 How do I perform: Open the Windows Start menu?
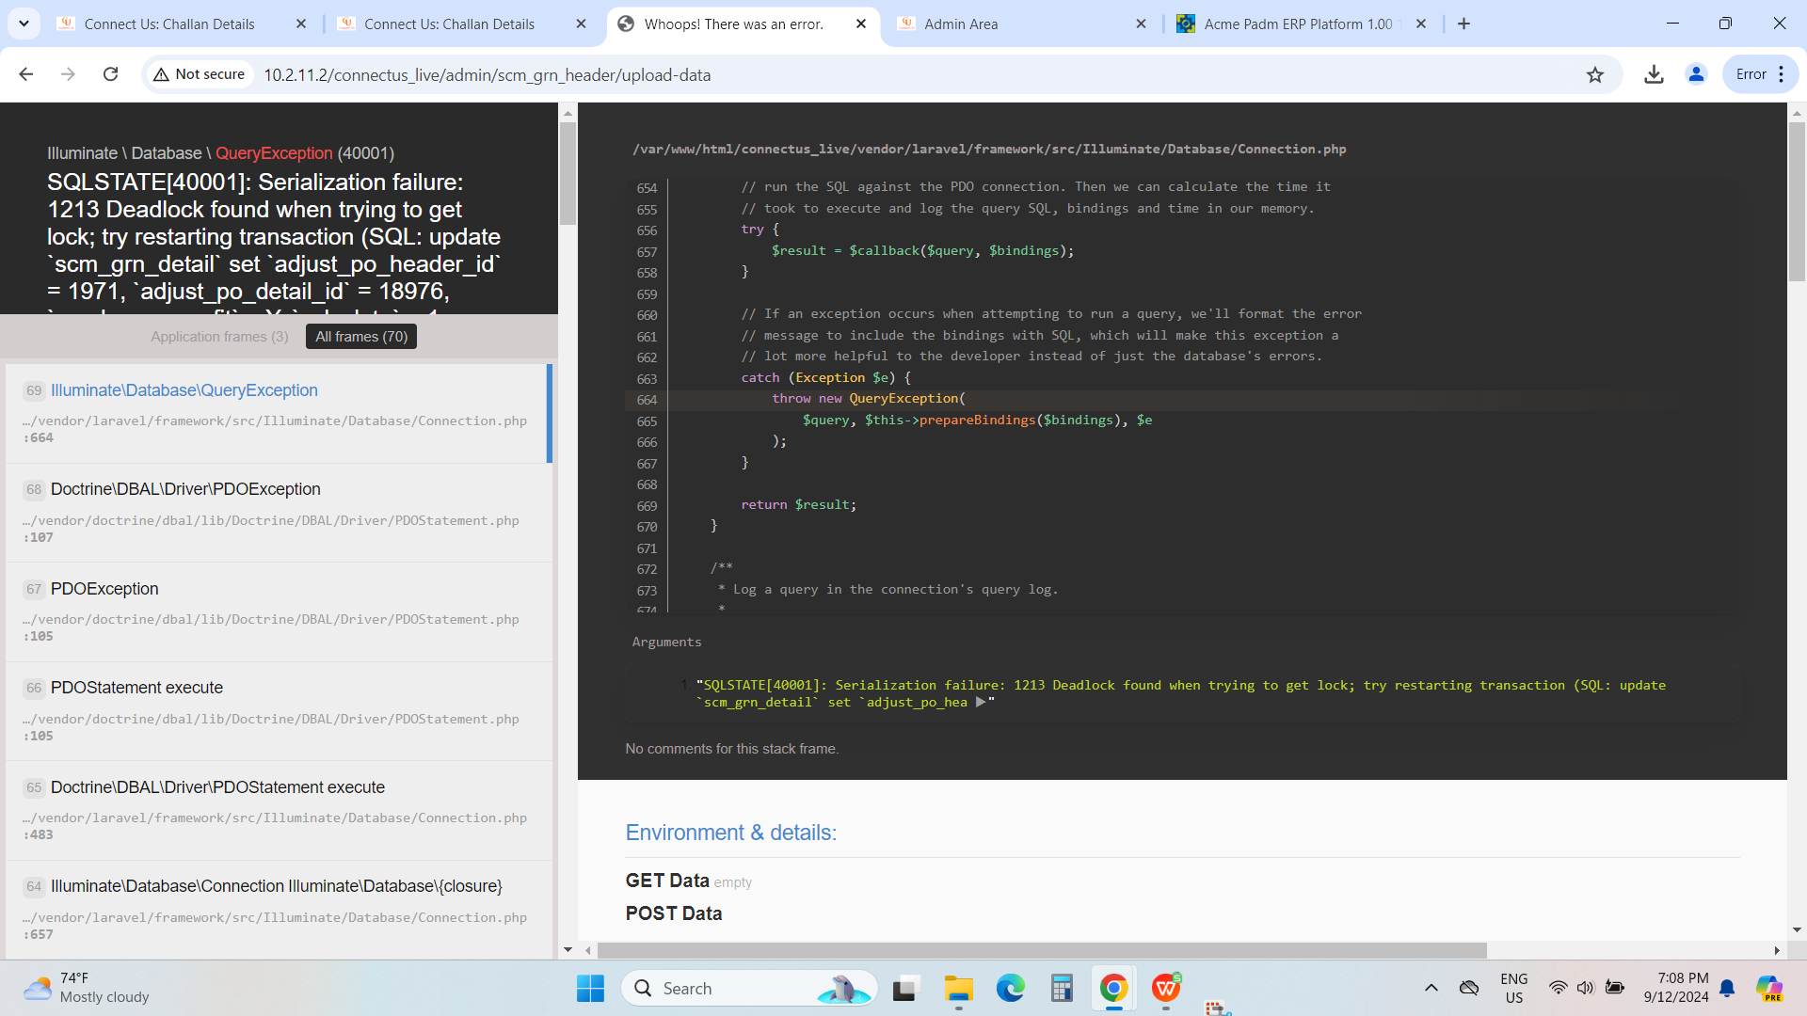590,989
